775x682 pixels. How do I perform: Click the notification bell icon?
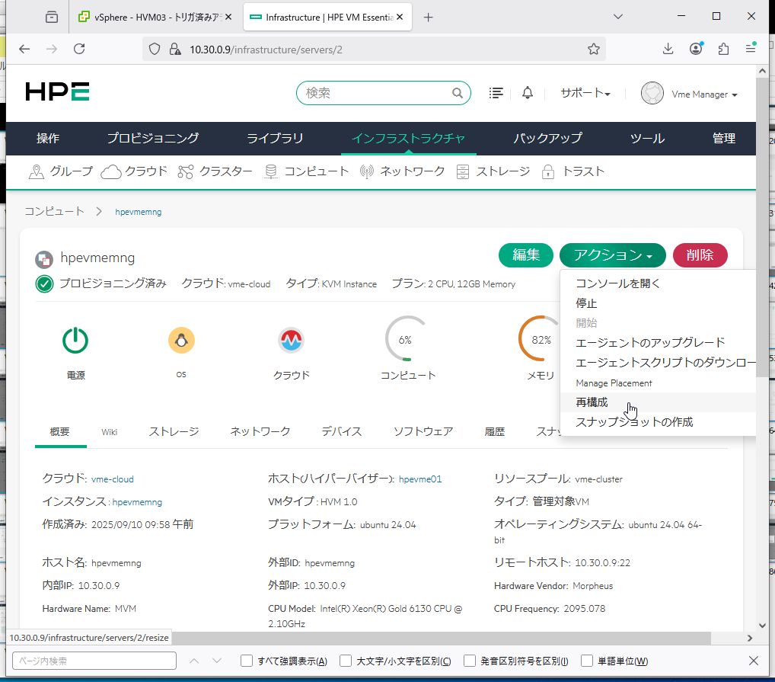528,93
